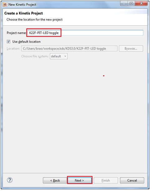Image resolution: width=152 pixels, height=191 pixels.
Task: Open help via the question mark icon
Action: (10, 180)
